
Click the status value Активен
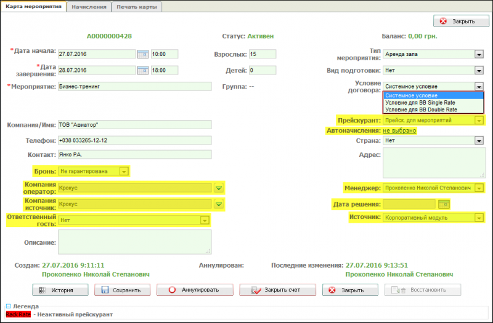click(260, 36)
